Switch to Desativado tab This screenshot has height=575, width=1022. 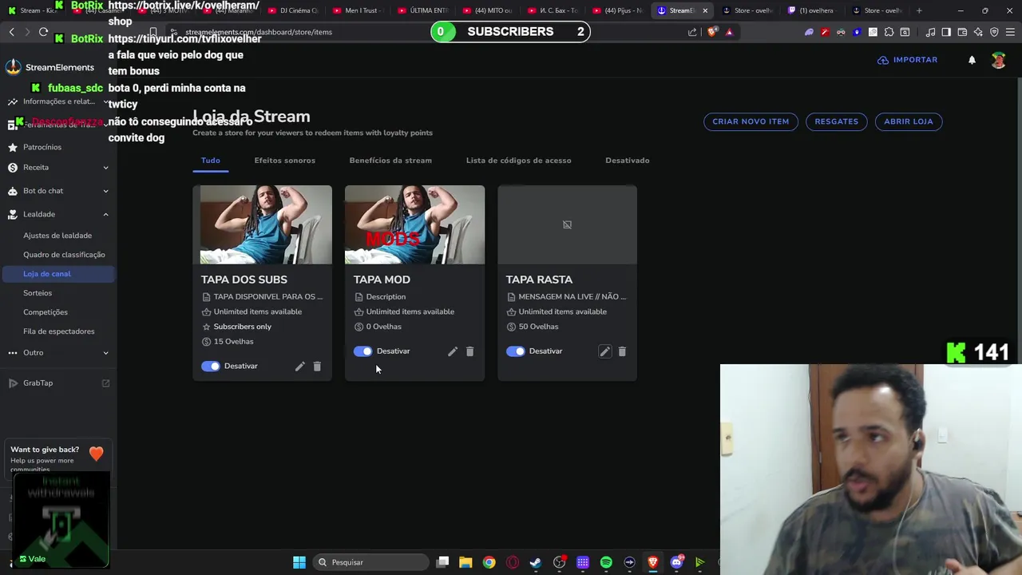coord(628,161)
